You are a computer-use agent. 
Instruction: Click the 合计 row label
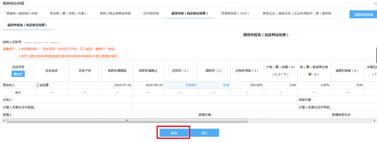(x=18, y=92)
